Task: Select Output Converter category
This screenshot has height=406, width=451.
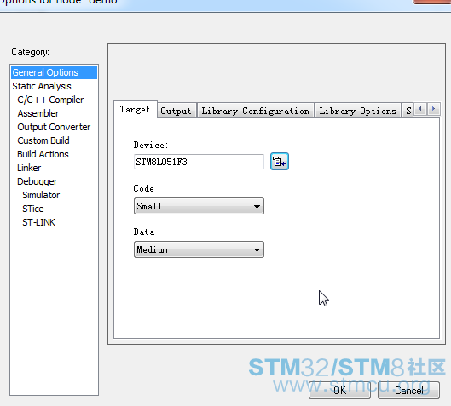Action: [x=54, y=127]
